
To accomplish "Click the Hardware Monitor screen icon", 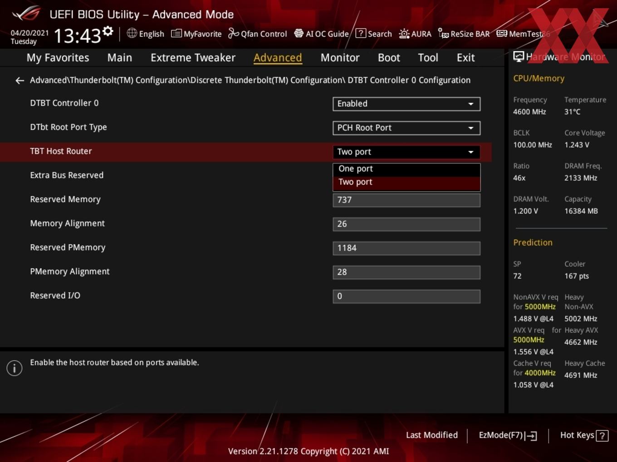I will (x=519, y=57).
